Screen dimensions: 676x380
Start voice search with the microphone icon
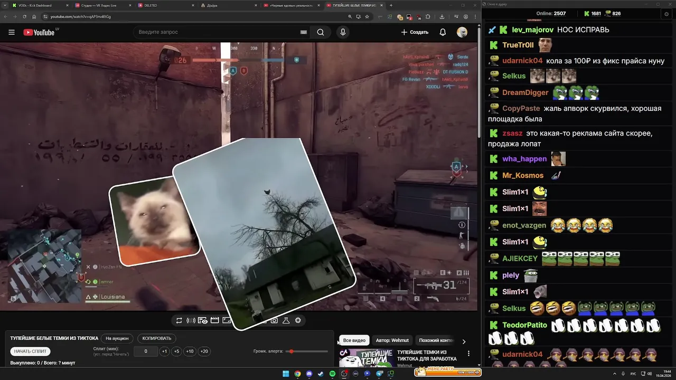343,32
